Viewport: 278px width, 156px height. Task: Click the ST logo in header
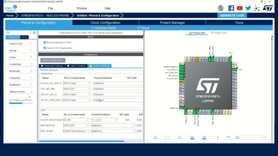tap(268, 8)
